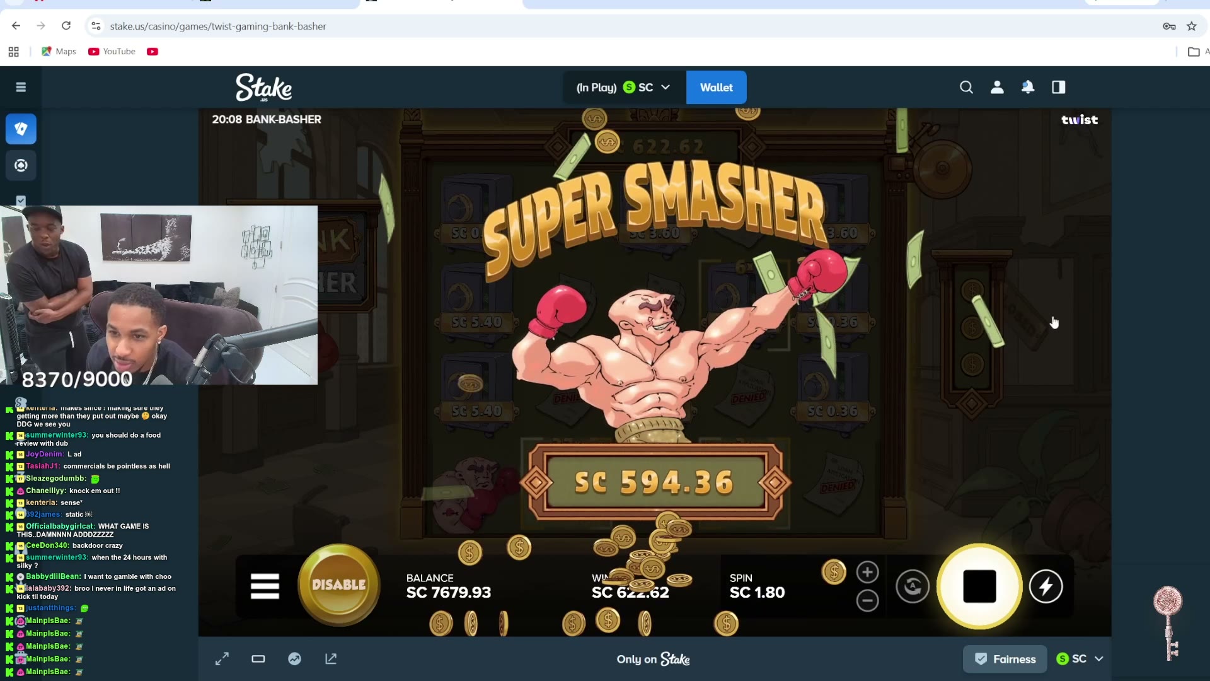The width and height of the screenshot is (1210, 681).
Task: Open the live stats chart icon
Action: click(x=294, y=659)
